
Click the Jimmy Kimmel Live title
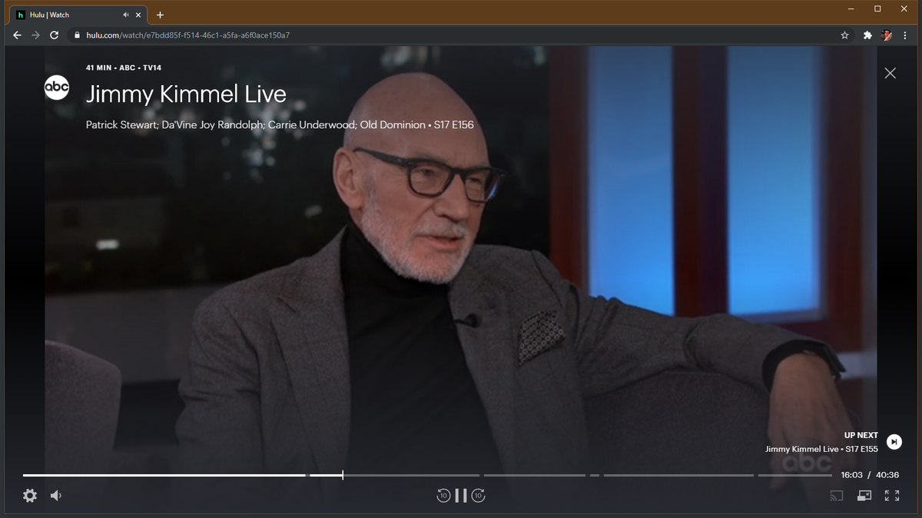(x=186, y=94)
